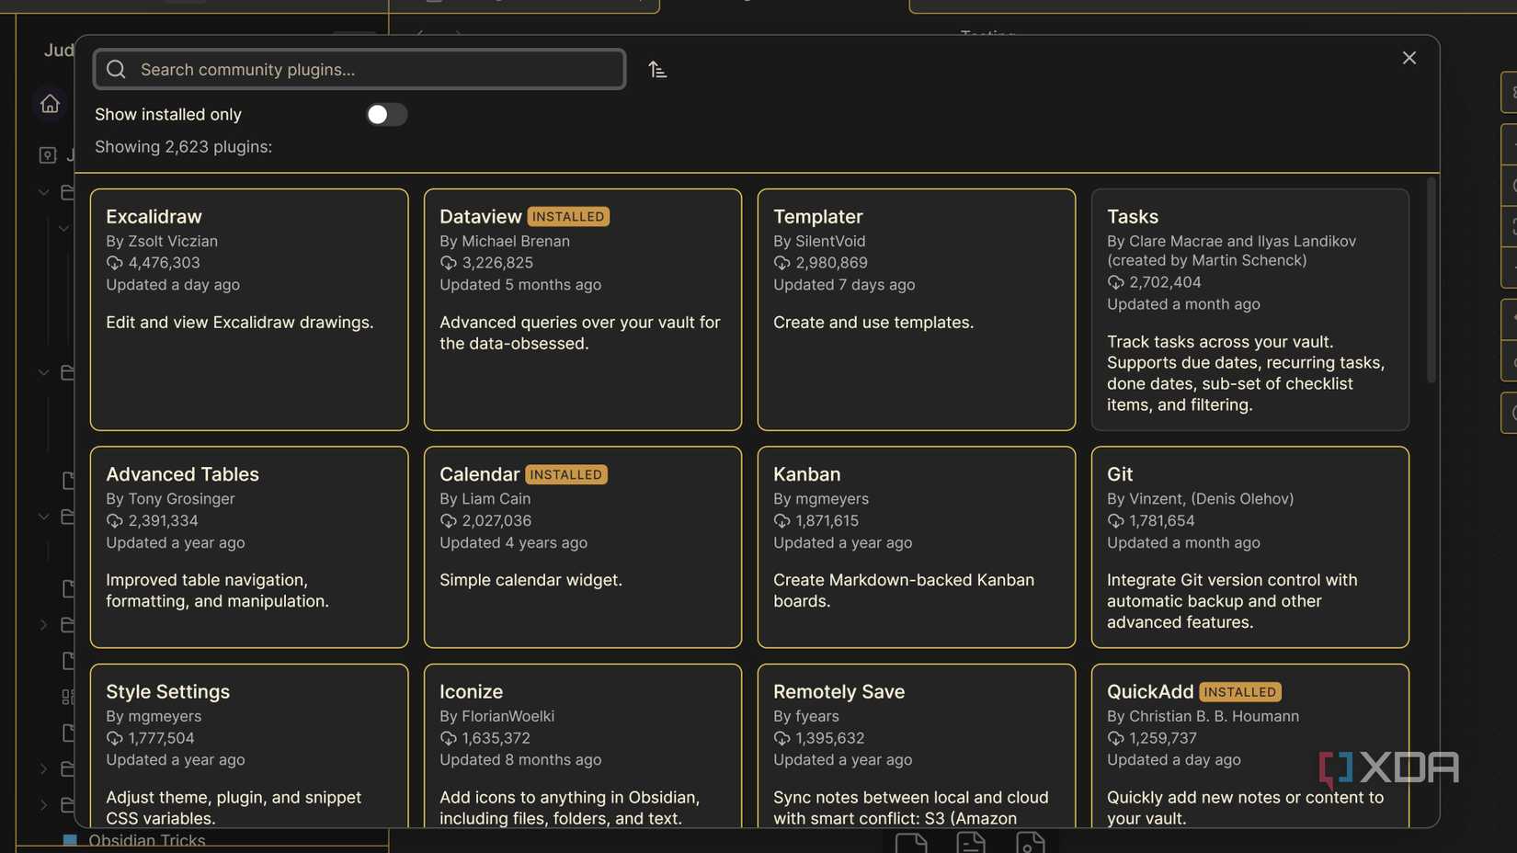Click "Create and use templates." description
This screenshot has width=1517, height=853.
[x=873, y=323]
